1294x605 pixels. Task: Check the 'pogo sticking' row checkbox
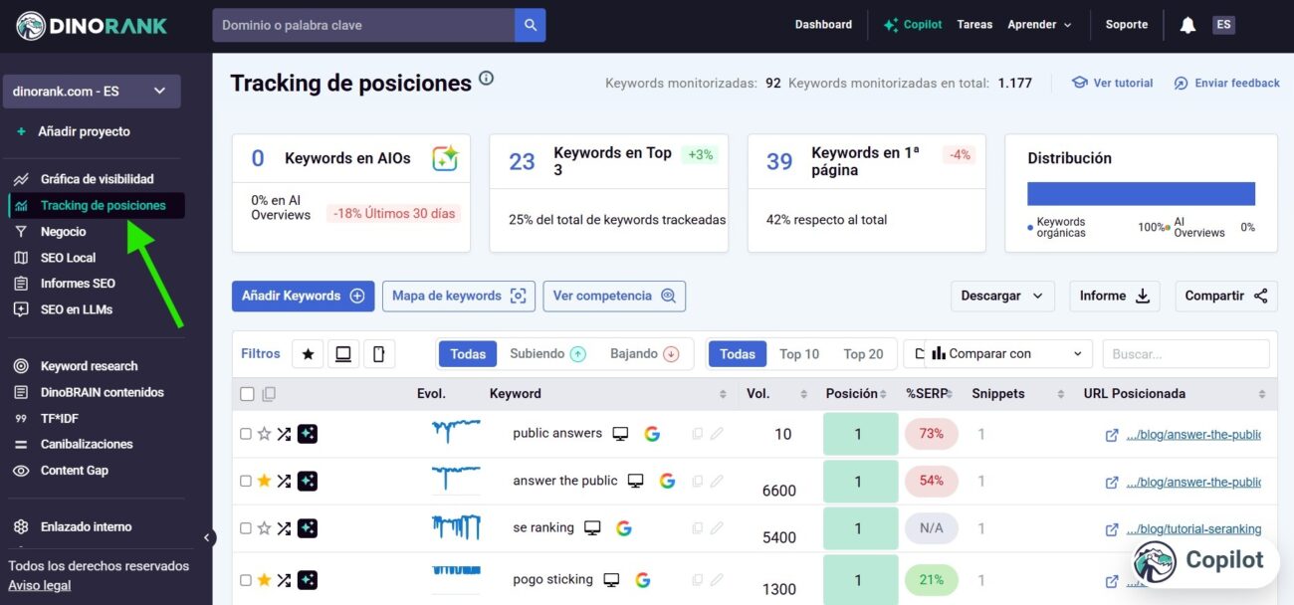click(246, 580)
